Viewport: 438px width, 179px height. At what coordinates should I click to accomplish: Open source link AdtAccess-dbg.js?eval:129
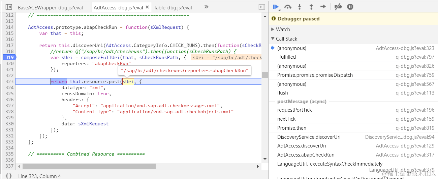tap(405, 146)
